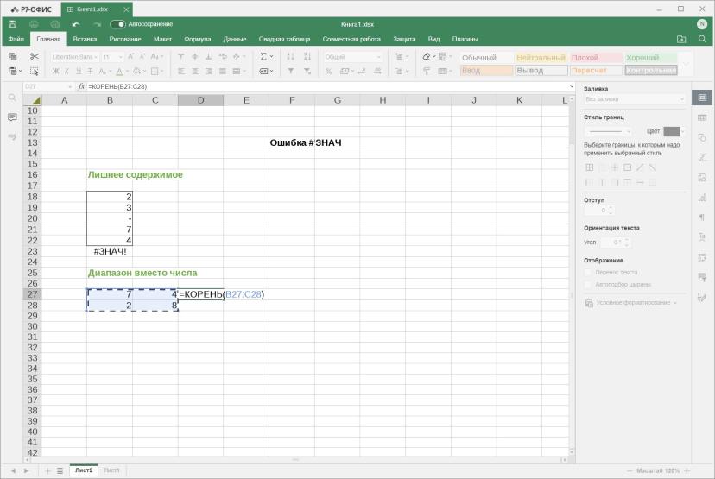Open table settings in right sidebar
The image size is (715, 479).
702,117
